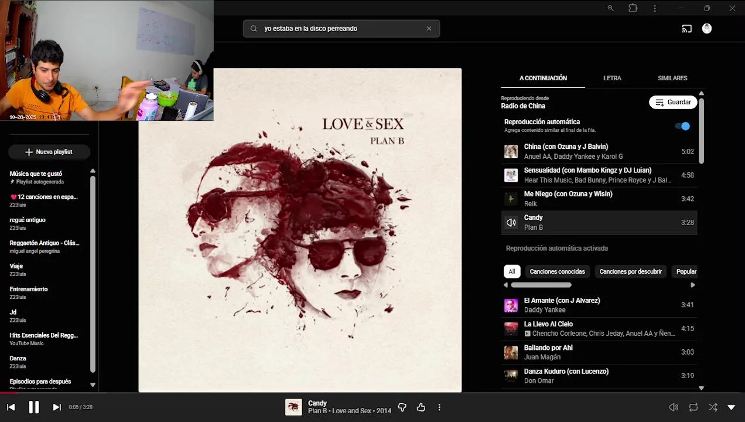
Task: Click Sensualidad song thumbnail
Action: coord(511,175)
